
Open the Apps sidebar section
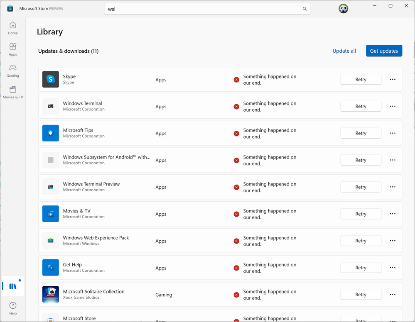13,49
